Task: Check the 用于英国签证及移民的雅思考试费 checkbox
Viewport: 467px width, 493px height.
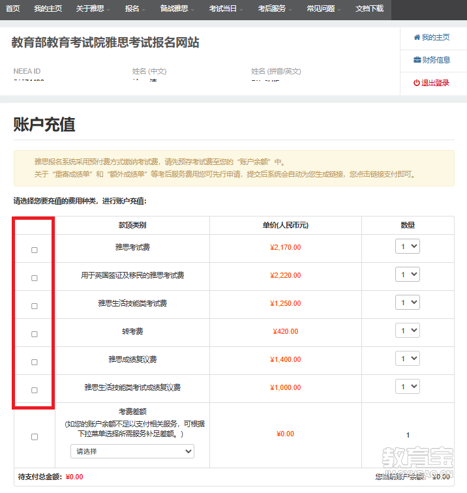Action: pos(35,278)
